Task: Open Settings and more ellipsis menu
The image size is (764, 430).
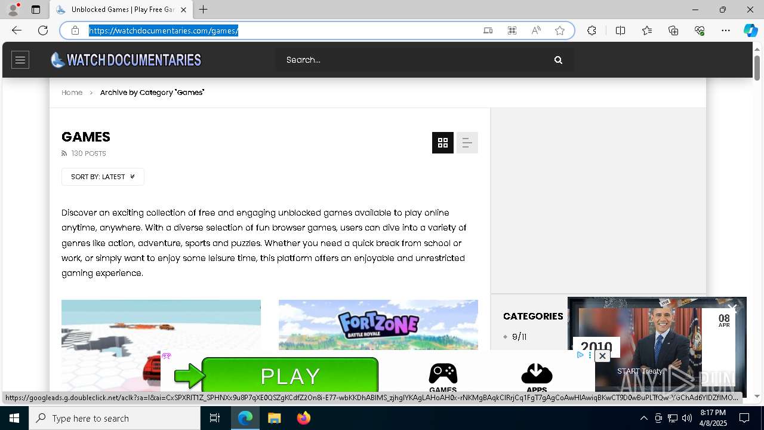Action: [726, 30]
